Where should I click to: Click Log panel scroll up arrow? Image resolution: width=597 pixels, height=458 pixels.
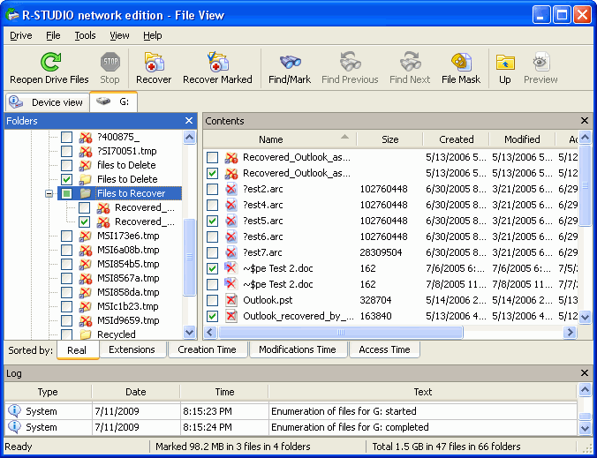pos(585,389)
